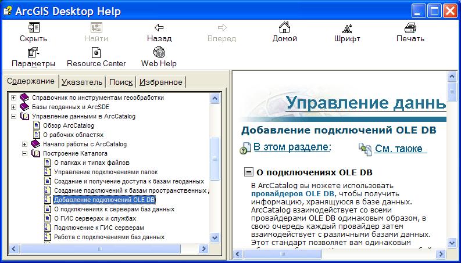The image size is (461, 263).
Task: Open the Поиск tab
Action: (120, 82)
